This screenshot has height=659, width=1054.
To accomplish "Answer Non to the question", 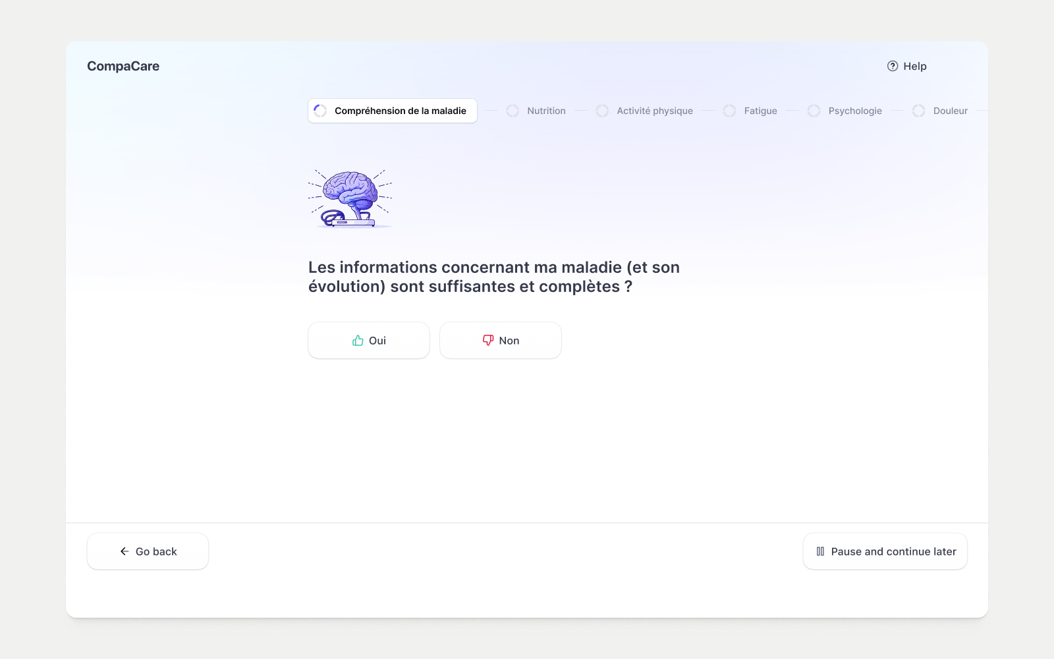I will pyautogui.click(x=501, y=341).
